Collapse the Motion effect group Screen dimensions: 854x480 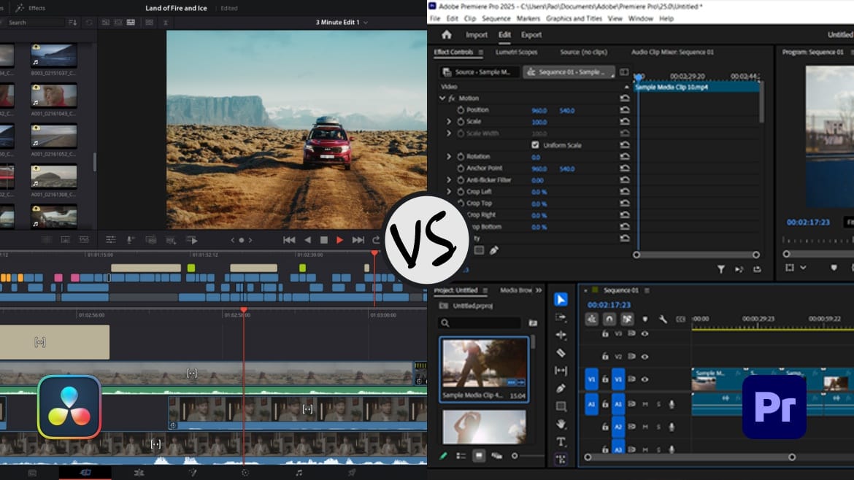click(442, 98)
